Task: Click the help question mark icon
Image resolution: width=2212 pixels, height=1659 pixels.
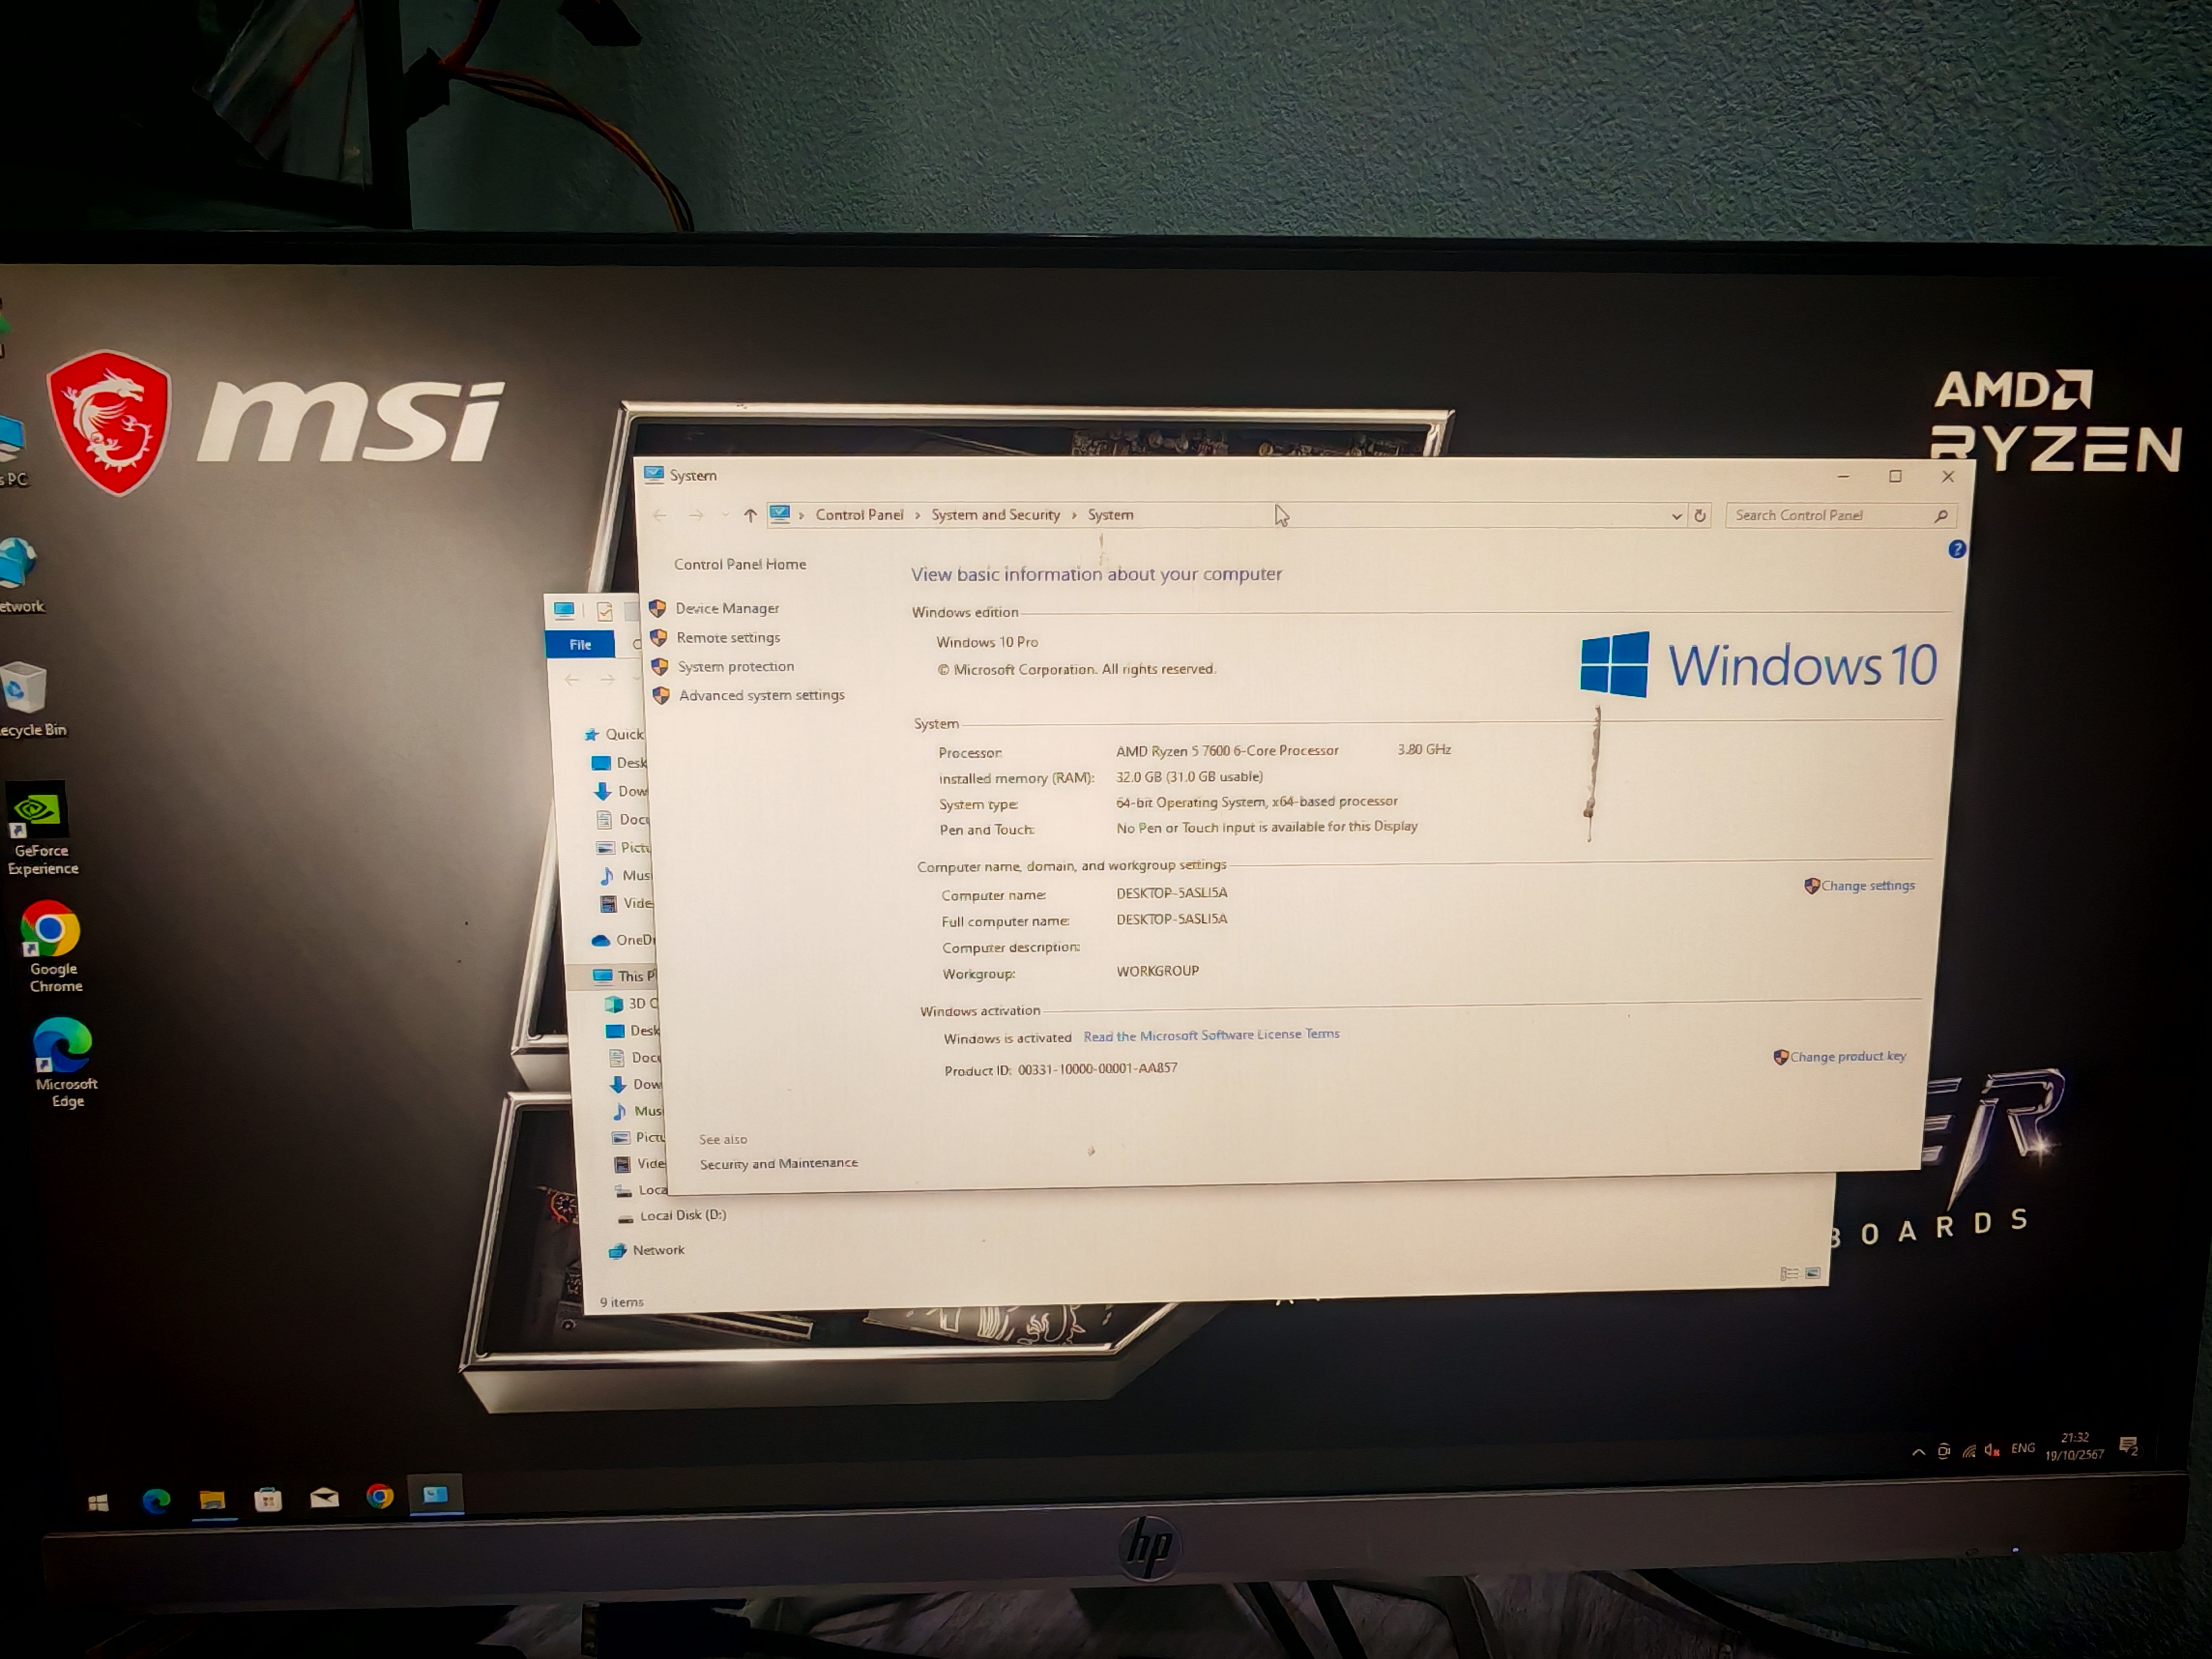Action: click(1957, 549)
